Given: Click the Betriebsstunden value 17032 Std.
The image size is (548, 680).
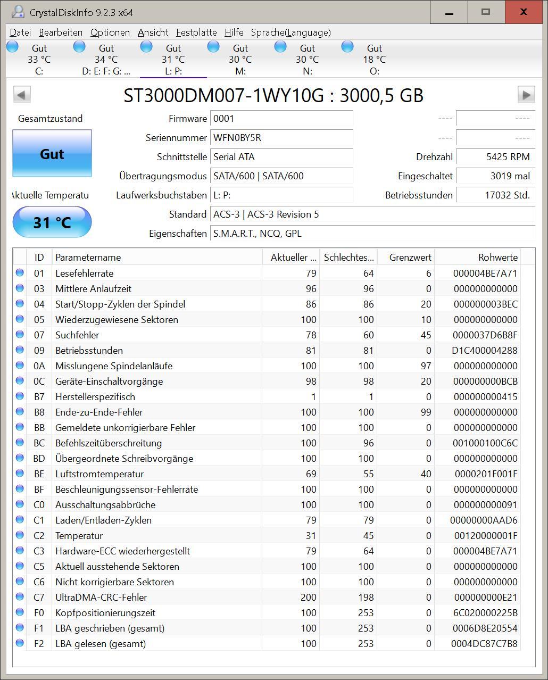Looking at the screenshot, I should tap(496, 195).
